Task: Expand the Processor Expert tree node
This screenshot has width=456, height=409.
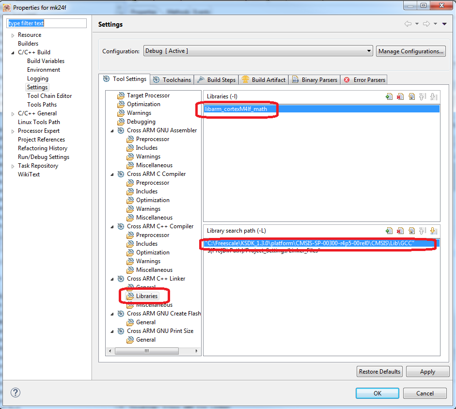Action: (13, 131)
